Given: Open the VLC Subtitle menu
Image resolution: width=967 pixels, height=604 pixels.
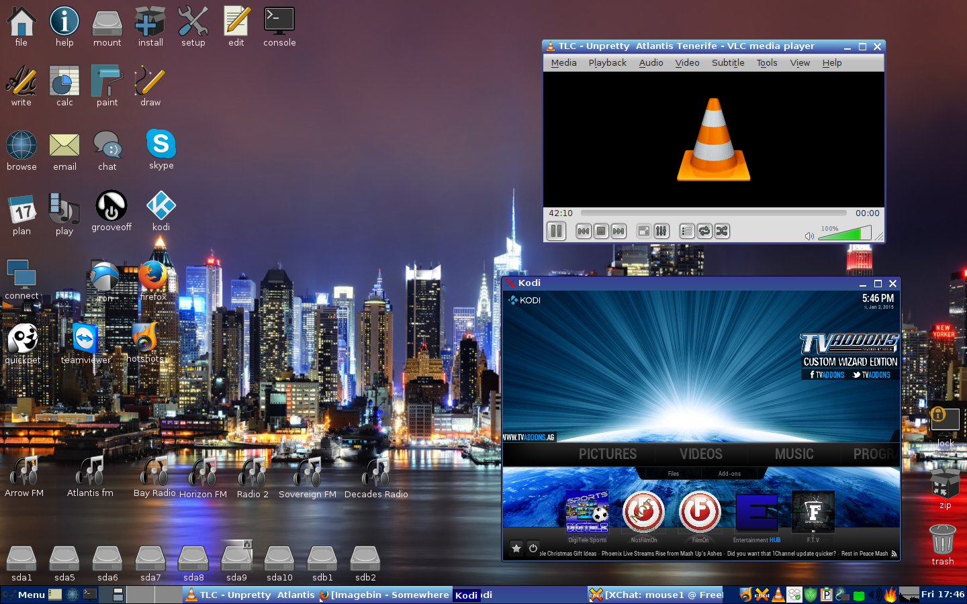Looking at the screenshot, I should coord(728,62).
